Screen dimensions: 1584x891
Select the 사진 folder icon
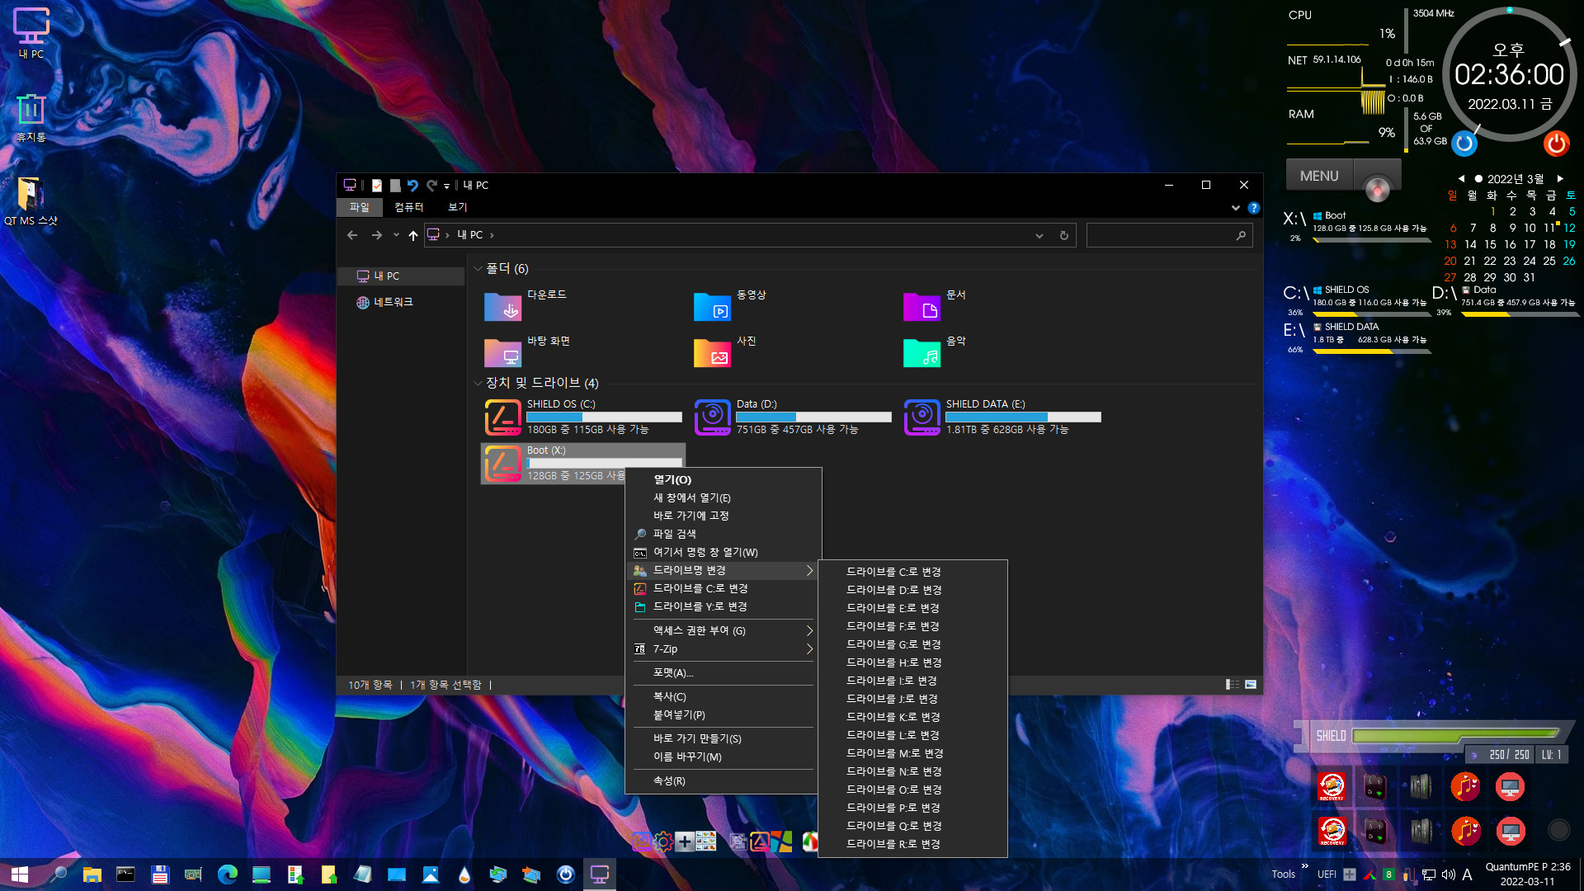tap(713, 352)
